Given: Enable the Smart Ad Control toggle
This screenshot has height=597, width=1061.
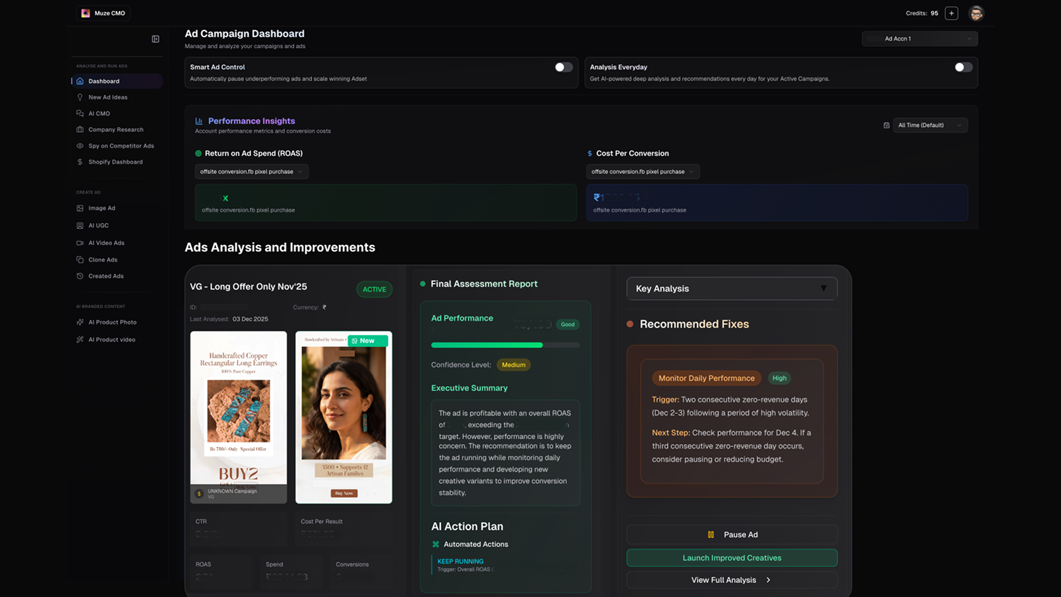Looking at the screenshot, I should point(563,67).
